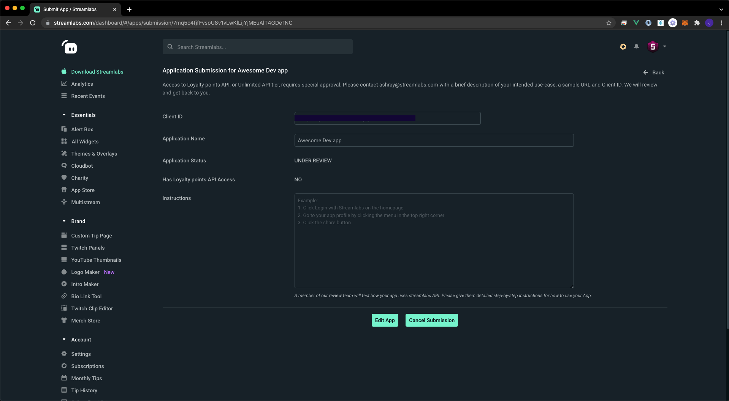Click the Bio Link Tool icon

(x=64, y=296)
